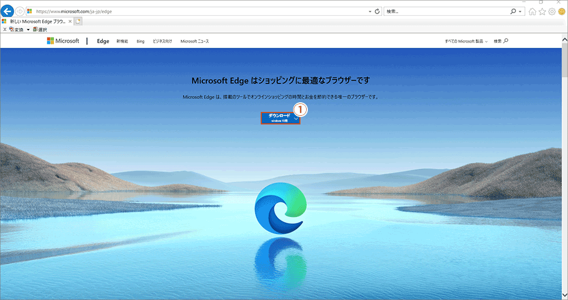
Task: Open the 新機能 menu item
Action: (x=122, y=41)
